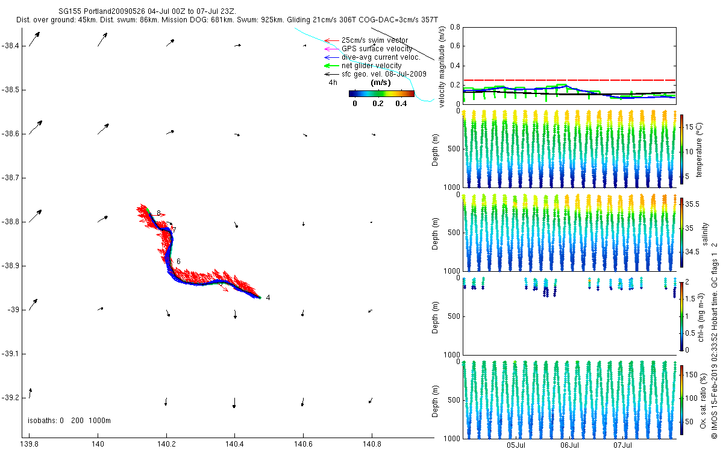
Task: Click the Ox. sat. ratio colorbar
Action: (681, 399)
